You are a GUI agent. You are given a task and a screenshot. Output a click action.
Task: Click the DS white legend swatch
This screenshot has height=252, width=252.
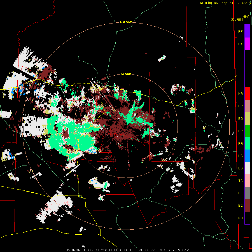pyautogui.click(x=247, y=168)
